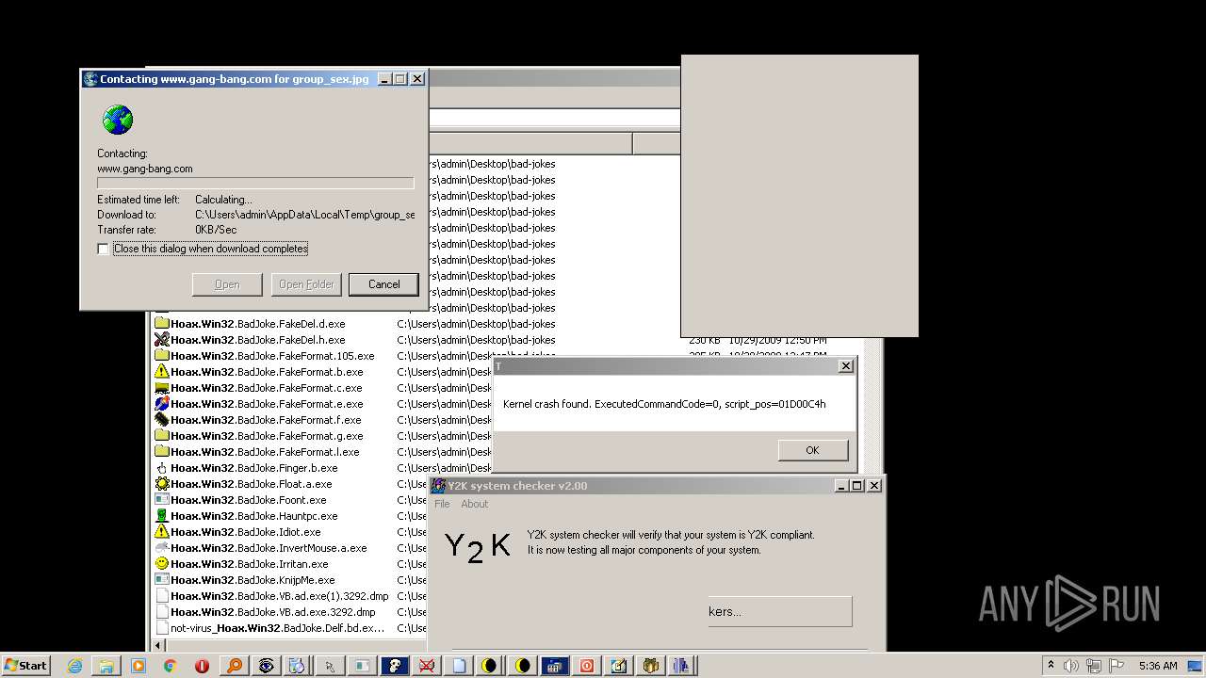The height and width of the screenshot is (678, 1206).
Task: Open the About menu in Y2K checker
Action: pyautogui.click(x=474, y=504)
